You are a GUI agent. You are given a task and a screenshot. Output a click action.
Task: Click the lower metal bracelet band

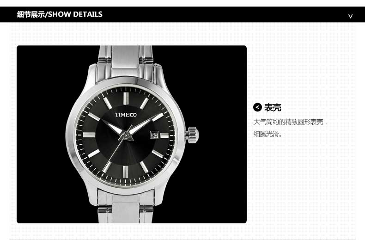126,206
